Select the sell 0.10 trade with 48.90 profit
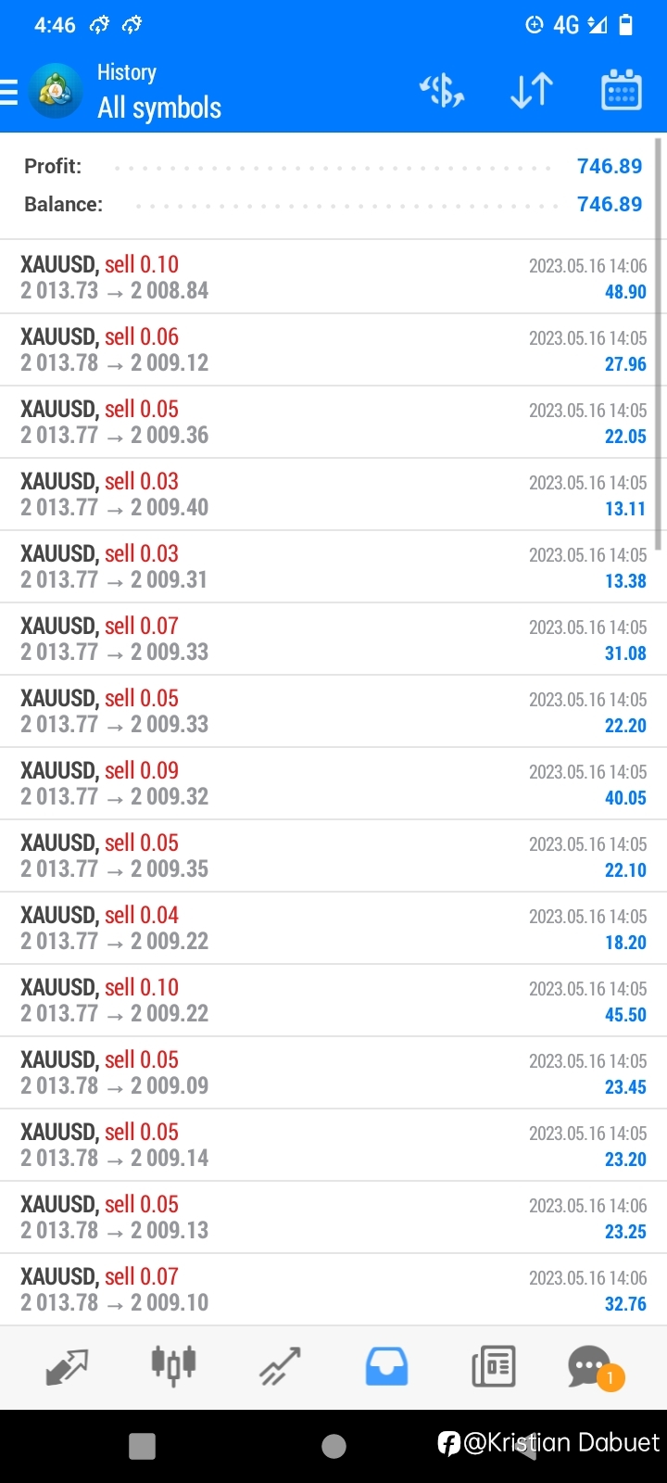 coord(333,277)
